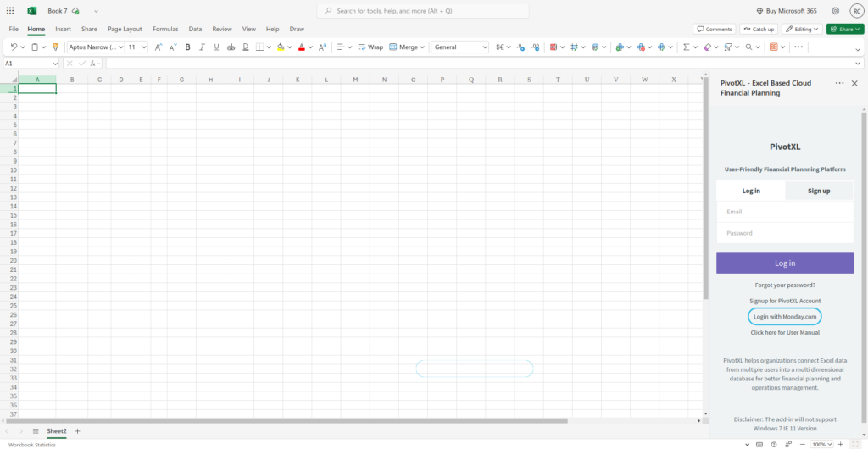Image resolution: width=868 pixels, height=449 pixels.
Task: Click the Catch up button
Action: 759,29
